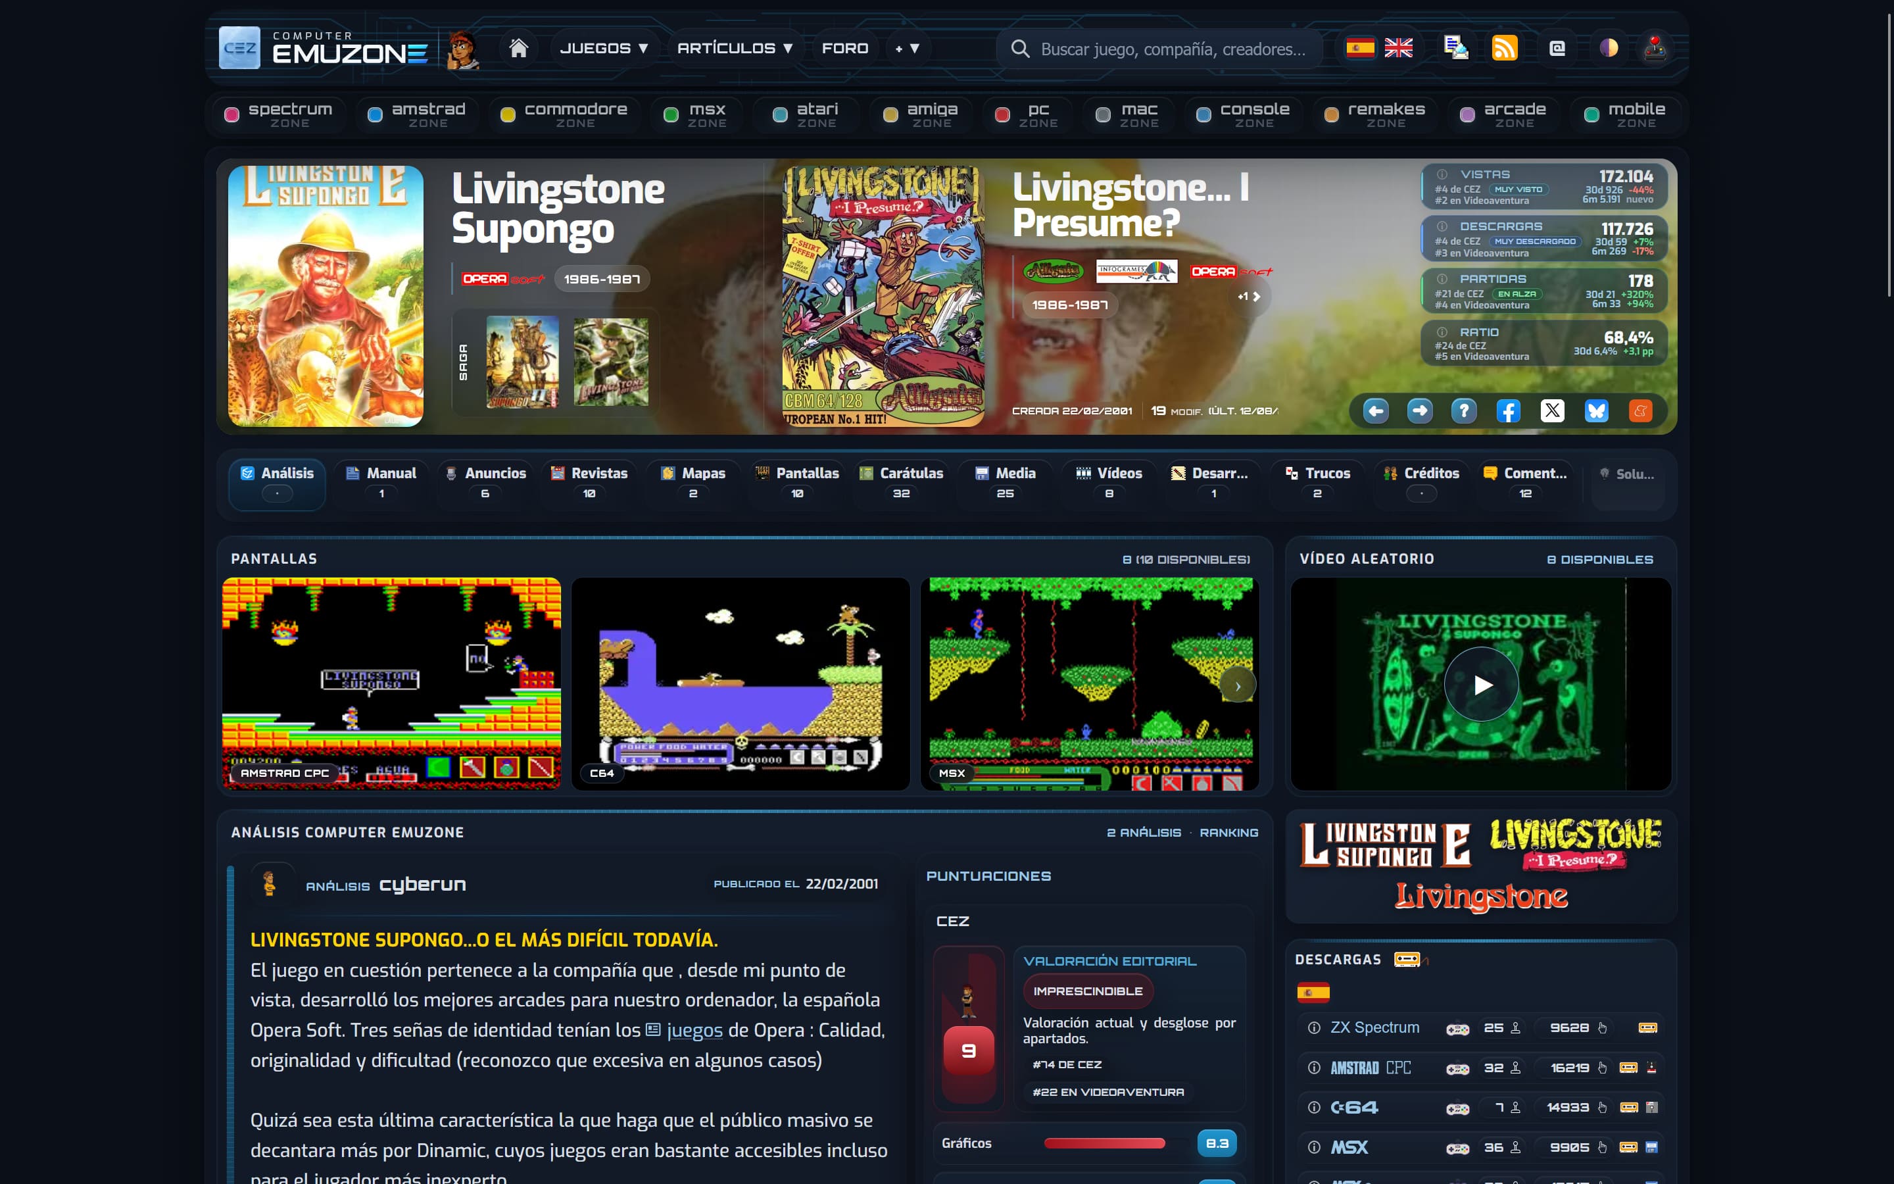Open the question mark help button
Screen dimensions: 1894x1184
(1463, 410)
